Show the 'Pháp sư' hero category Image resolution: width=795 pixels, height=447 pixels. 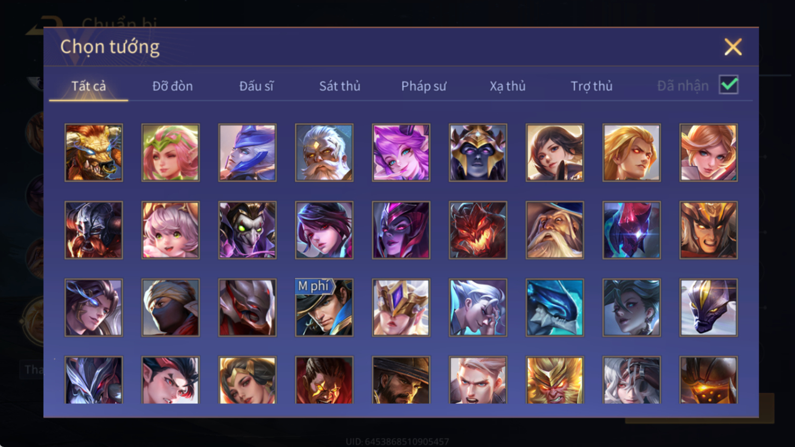coord(424,86)
